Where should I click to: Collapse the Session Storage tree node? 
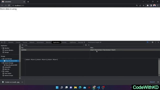[2, 63]
